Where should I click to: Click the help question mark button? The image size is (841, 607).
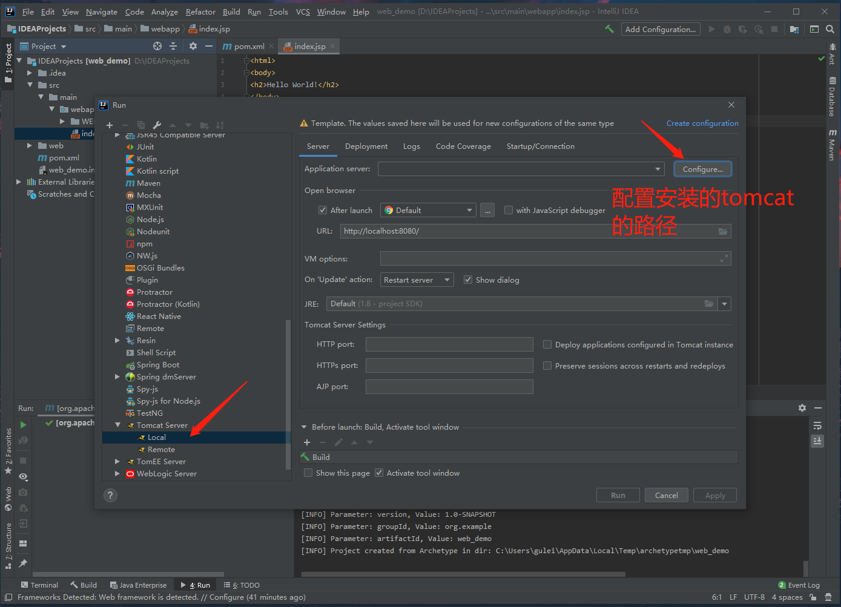(110, 495)
